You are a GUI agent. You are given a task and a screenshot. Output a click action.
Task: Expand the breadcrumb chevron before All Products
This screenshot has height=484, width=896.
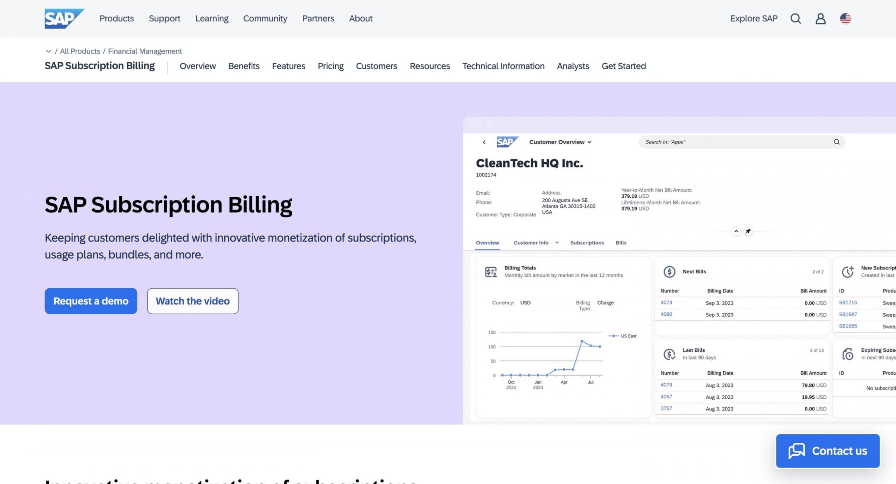[x=48, y=51]
